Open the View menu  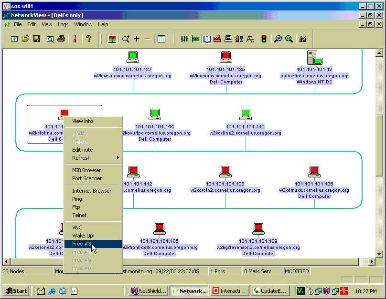click(x=47, y=24)
